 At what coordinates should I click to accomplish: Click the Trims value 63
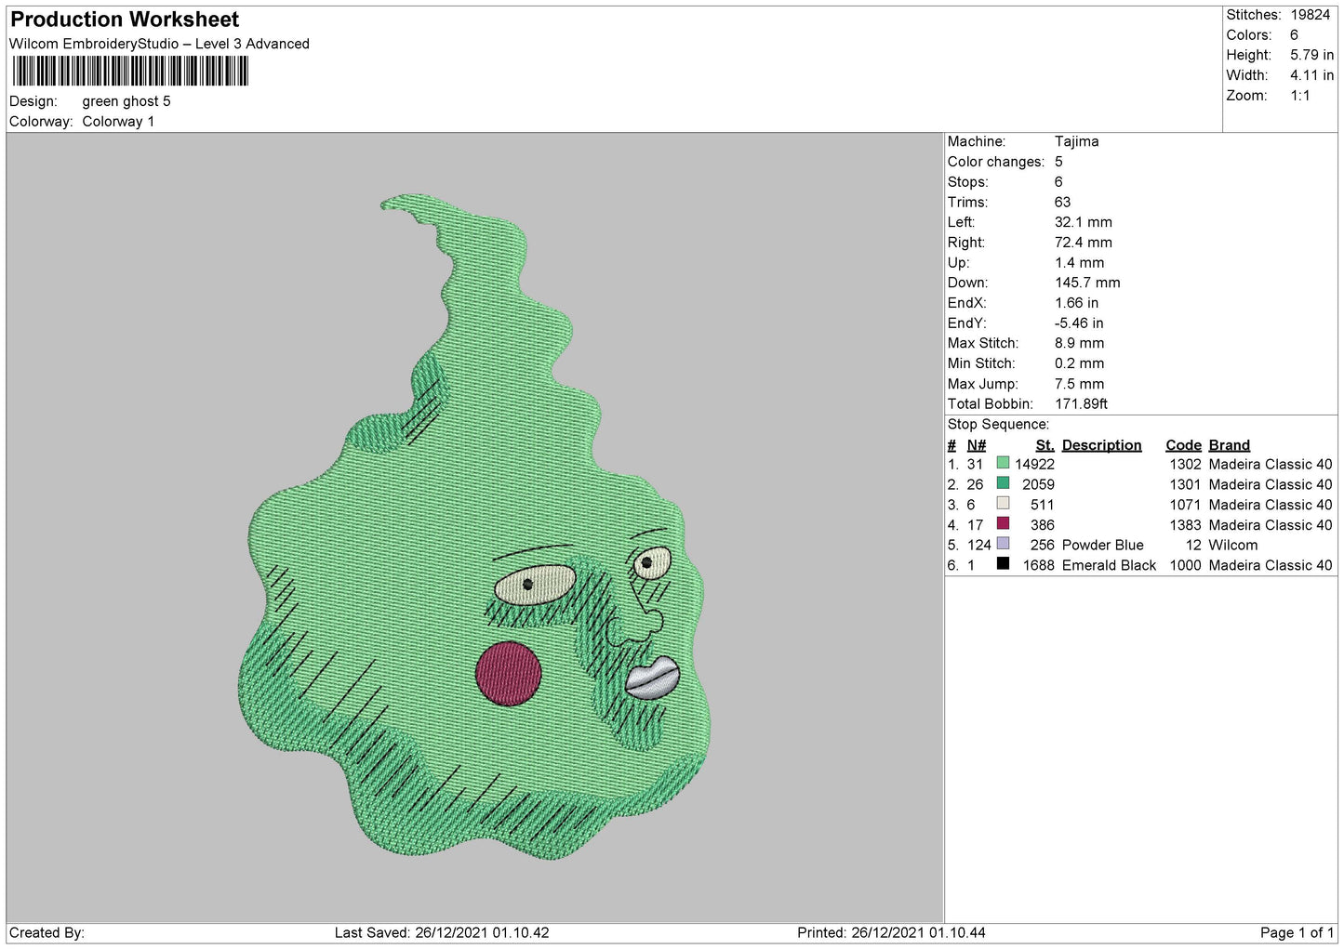click(x=1062, y=202)
